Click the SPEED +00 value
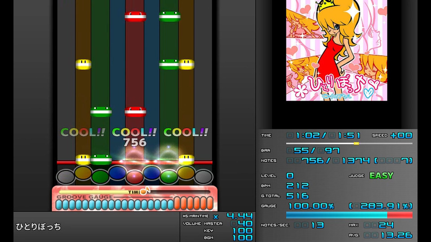Image resolution: width=431 pixels, height=242 pixels. point(401,135)
